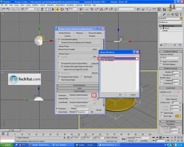
Task: Open the Modify panel tab icon
Action: pos(164,14)
